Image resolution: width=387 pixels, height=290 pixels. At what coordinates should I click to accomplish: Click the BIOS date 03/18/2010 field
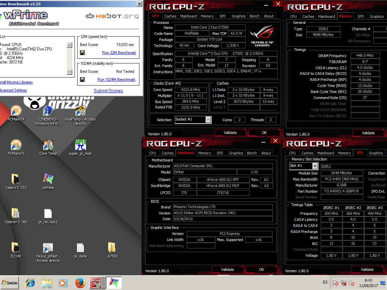223,219
